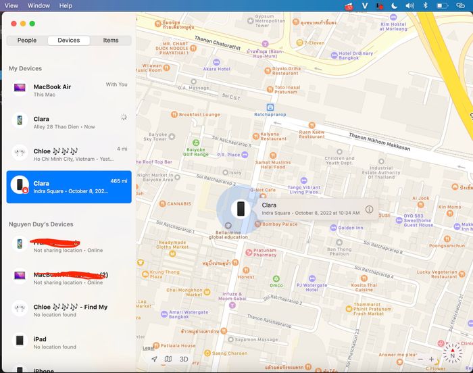Image resolution: width=473 pixels, height=373 pixels.
Task: Center map on current location arrow
Action: tap(154, 359)
